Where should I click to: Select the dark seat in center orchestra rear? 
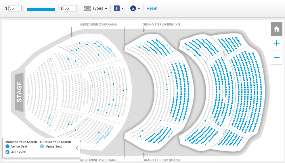[x=123, y=90]
